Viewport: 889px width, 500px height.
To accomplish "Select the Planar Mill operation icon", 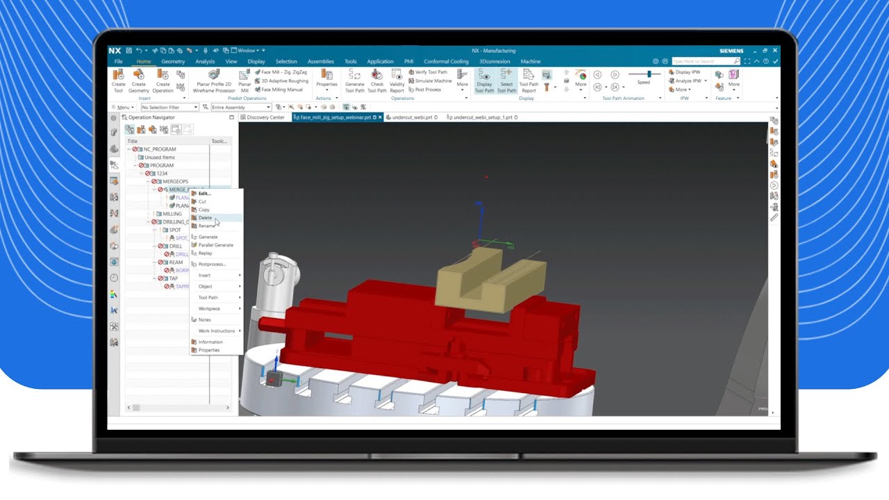I will pyautogui.click(x=244, y=76).
